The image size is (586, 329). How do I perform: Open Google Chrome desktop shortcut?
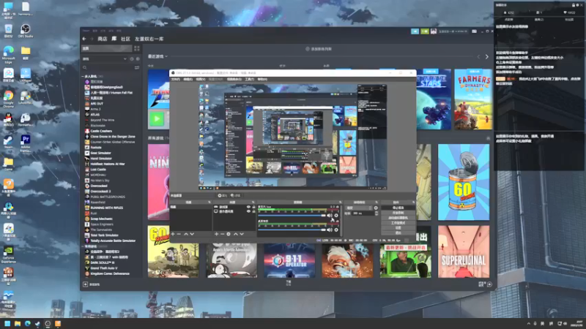(8, 99)
